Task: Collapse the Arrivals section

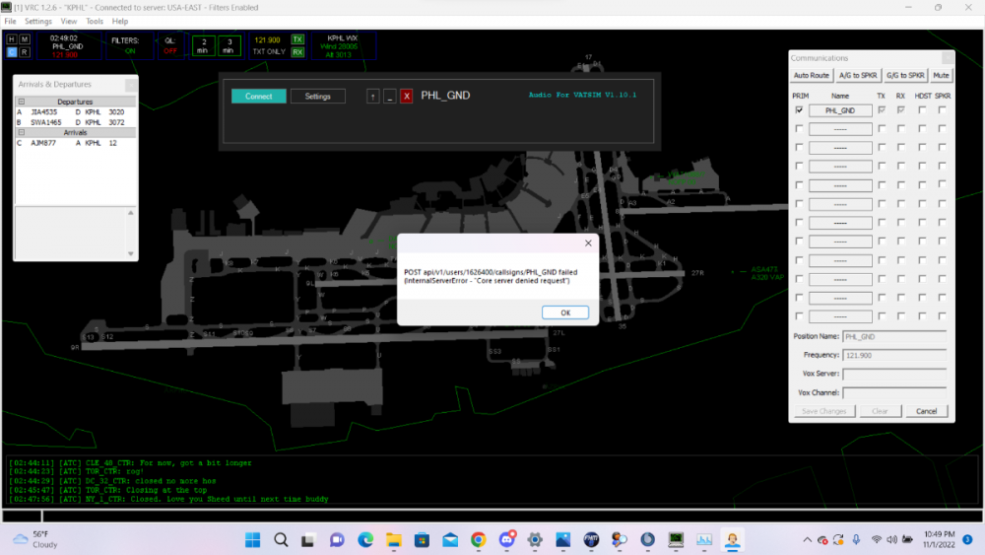Action: click(x=22, y=132)
